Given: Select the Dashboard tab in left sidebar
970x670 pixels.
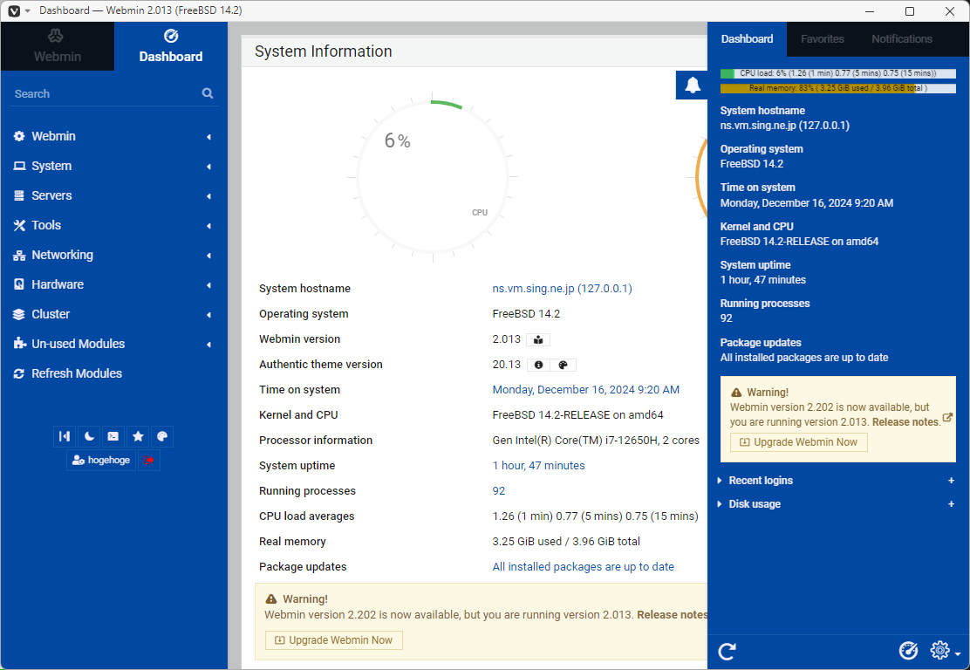Looking at the screenshot, I should [x=171, y=46].
